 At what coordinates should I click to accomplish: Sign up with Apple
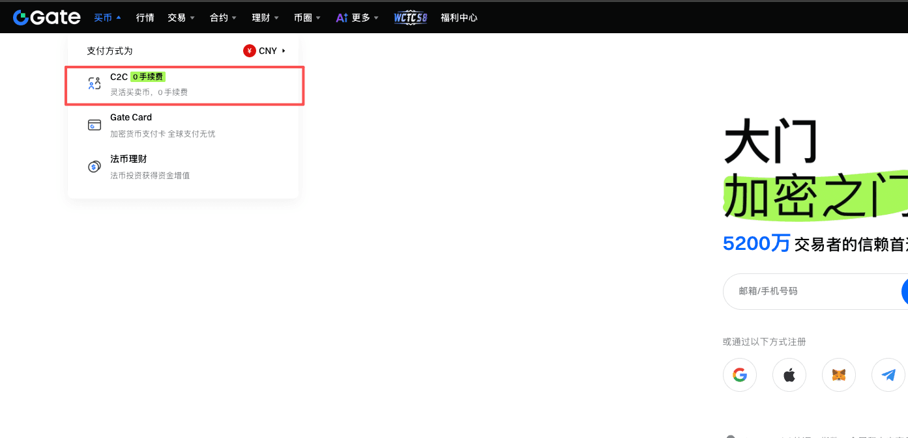pos(789,375)
